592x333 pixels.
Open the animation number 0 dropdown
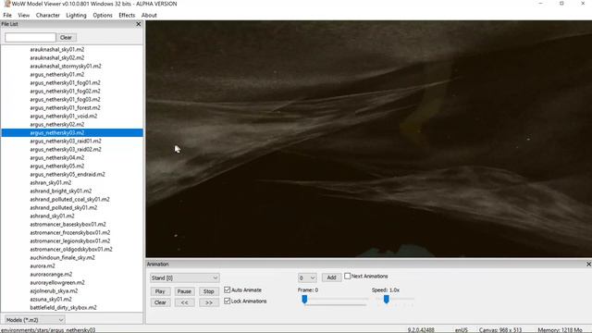(x=307, y=277)
